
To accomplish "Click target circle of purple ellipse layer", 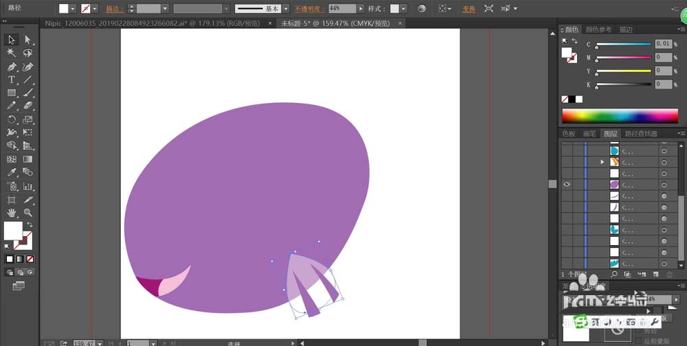I will pyautogui.click(x=664, y=185).
